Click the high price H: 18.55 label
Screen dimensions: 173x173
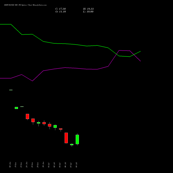coord(88,9)
